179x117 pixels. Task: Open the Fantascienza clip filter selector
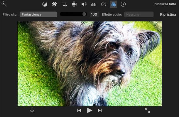click(38, 14)
